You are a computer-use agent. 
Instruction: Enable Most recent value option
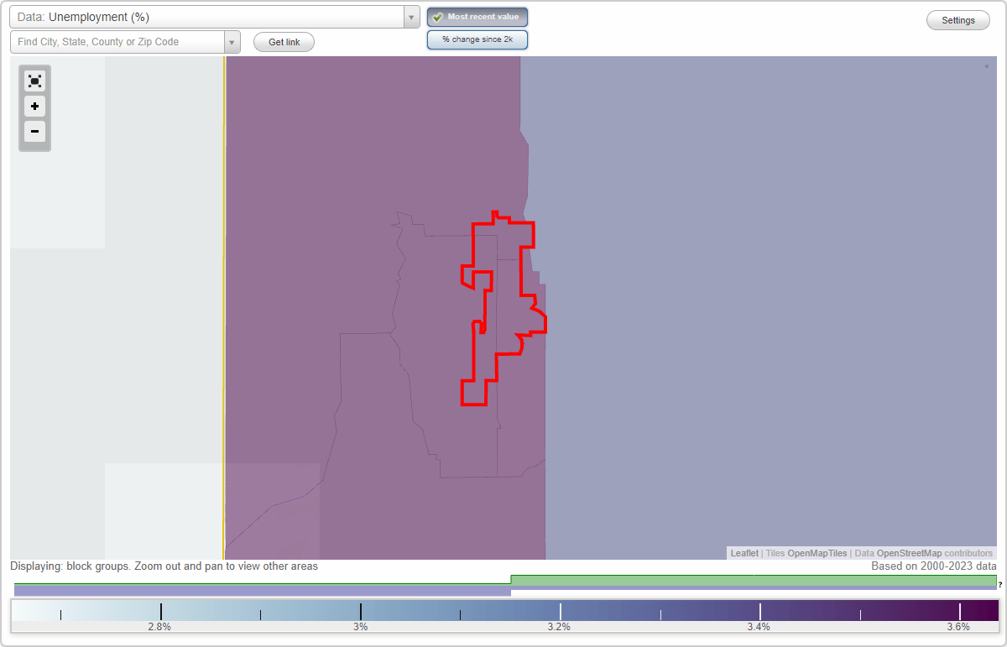[x=477, y=17]
